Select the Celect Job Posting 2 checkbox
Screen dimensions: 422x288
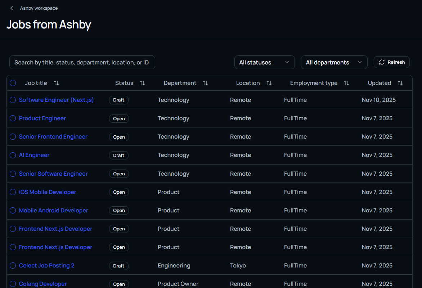(x=13, y=266)
